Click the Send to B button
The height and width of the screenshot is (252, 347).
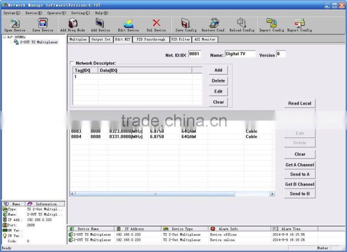click(299, 194)
